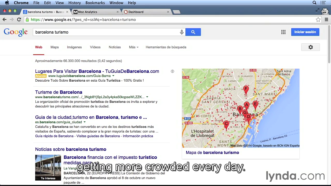The height and width of the screenshot is (186, 331).
Task: Select the Noticias search tab
Action: coord(115,47)
